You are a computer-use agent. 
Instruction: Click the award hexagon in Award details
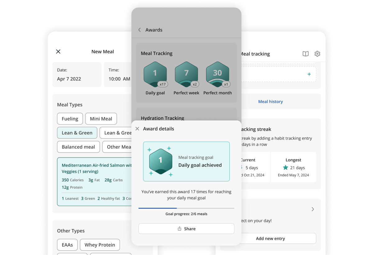click(x=161, y=161)
